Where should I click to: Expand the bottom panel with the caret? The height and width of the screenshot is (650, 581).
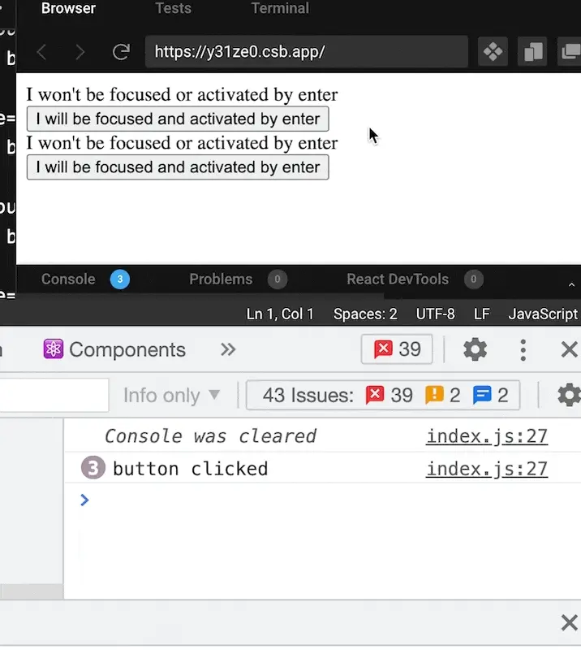point(571,284)
